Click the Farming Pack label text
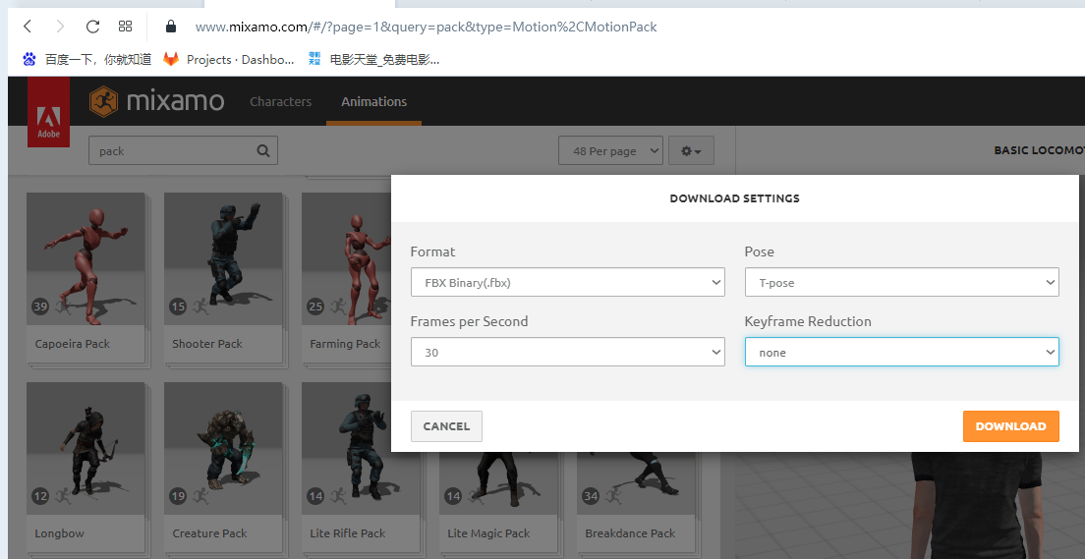 point(345,344)
